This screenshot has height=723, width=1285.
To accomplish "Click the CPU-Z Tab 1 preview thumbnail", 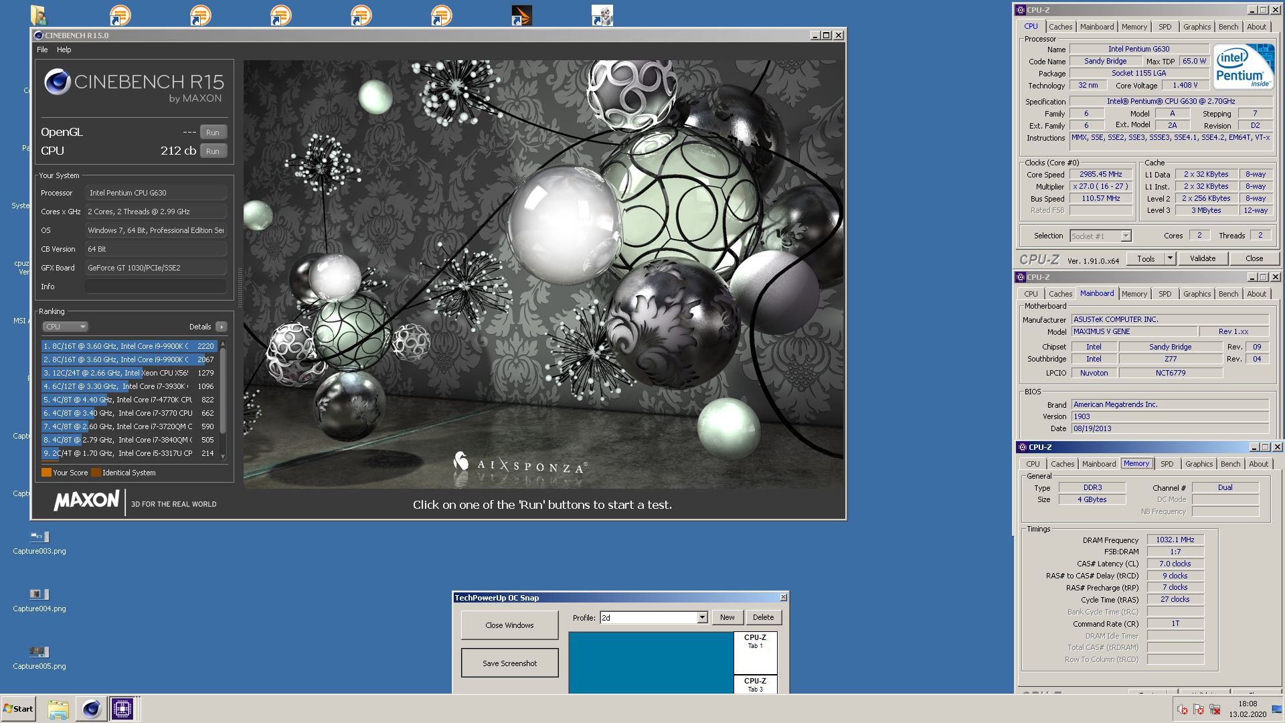I will coord(756,653).
